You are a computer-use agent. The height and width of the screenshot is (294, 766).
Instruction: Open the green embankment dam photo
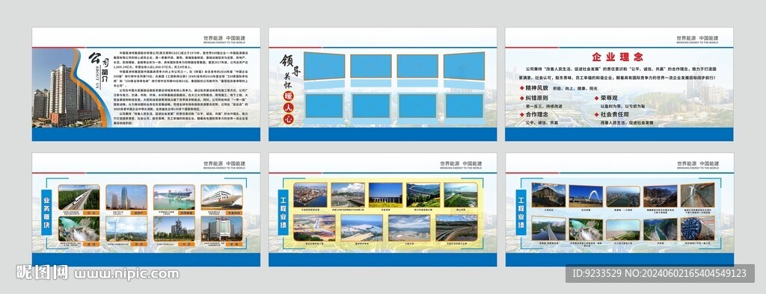click(x=461, y=195)
